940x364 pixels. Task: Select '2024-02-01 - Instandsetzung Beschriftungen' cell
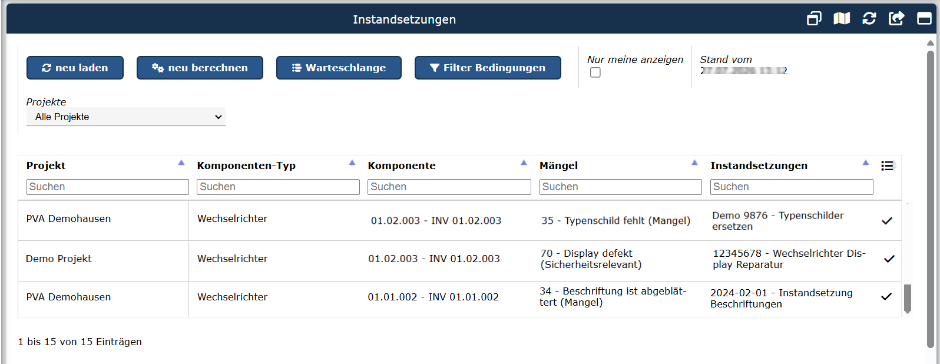(782, 299)
